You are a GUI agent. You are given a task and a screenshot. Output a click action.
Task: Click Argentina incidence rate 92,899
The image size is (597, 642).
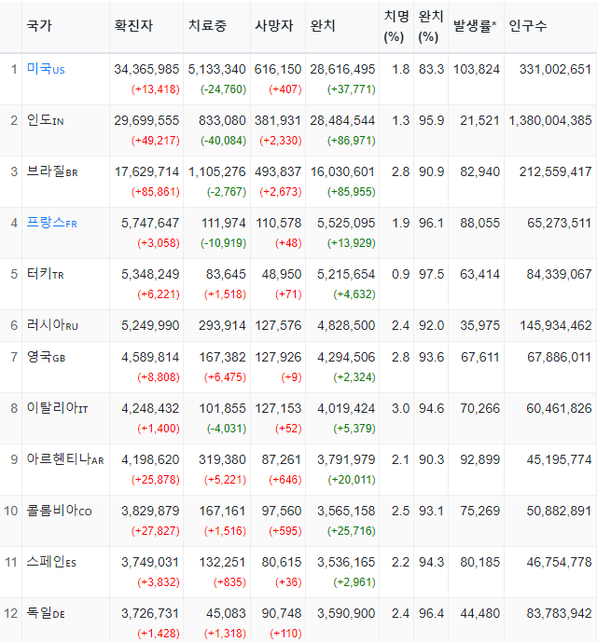pos(479,459)
